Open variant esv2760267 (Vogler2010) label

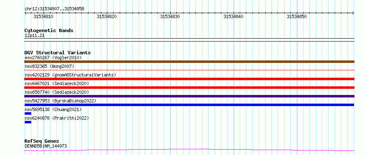point(53,58)
